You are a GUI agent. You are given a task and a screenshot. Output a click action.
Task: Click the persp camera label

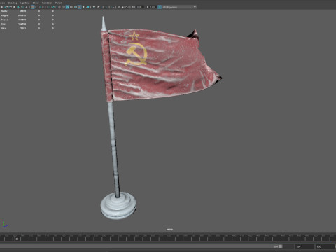click(169, 230)
